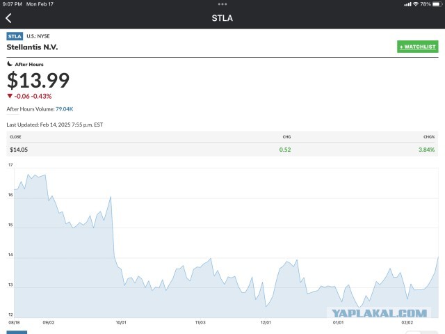Viewport: 445px width, 334px height.
Task: Tap the 09/02 date label on chart axis
Action: pos(49,323)
